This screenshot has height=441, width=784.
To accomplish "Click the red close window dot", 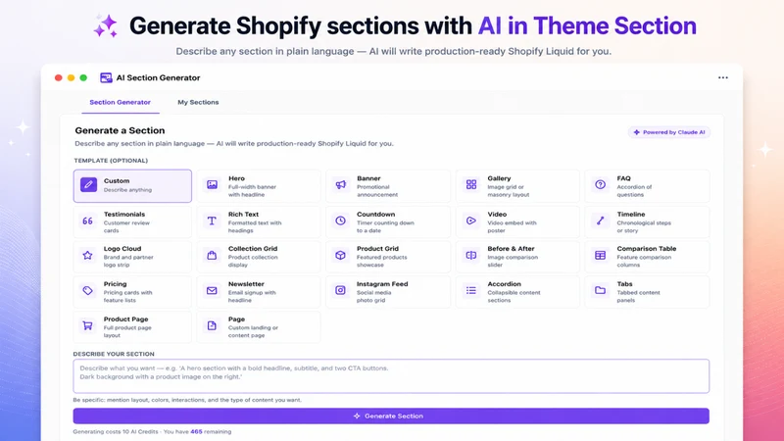I will [x=59, y=77].
